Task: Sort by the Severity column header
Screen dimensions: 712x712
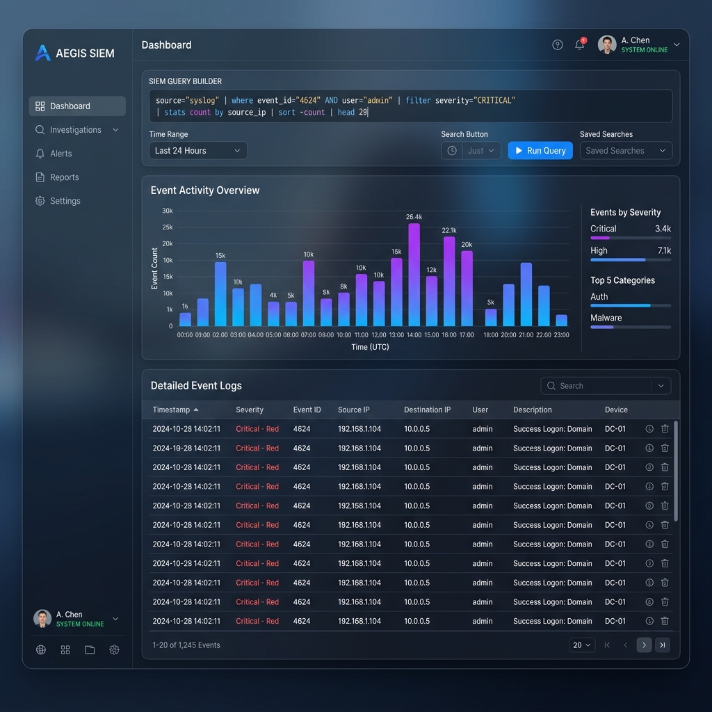Action: click(250, 410)
